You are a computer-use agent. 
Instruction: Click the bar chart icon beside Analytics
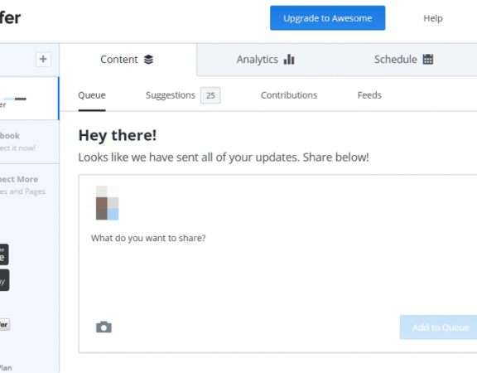(289, 60)
